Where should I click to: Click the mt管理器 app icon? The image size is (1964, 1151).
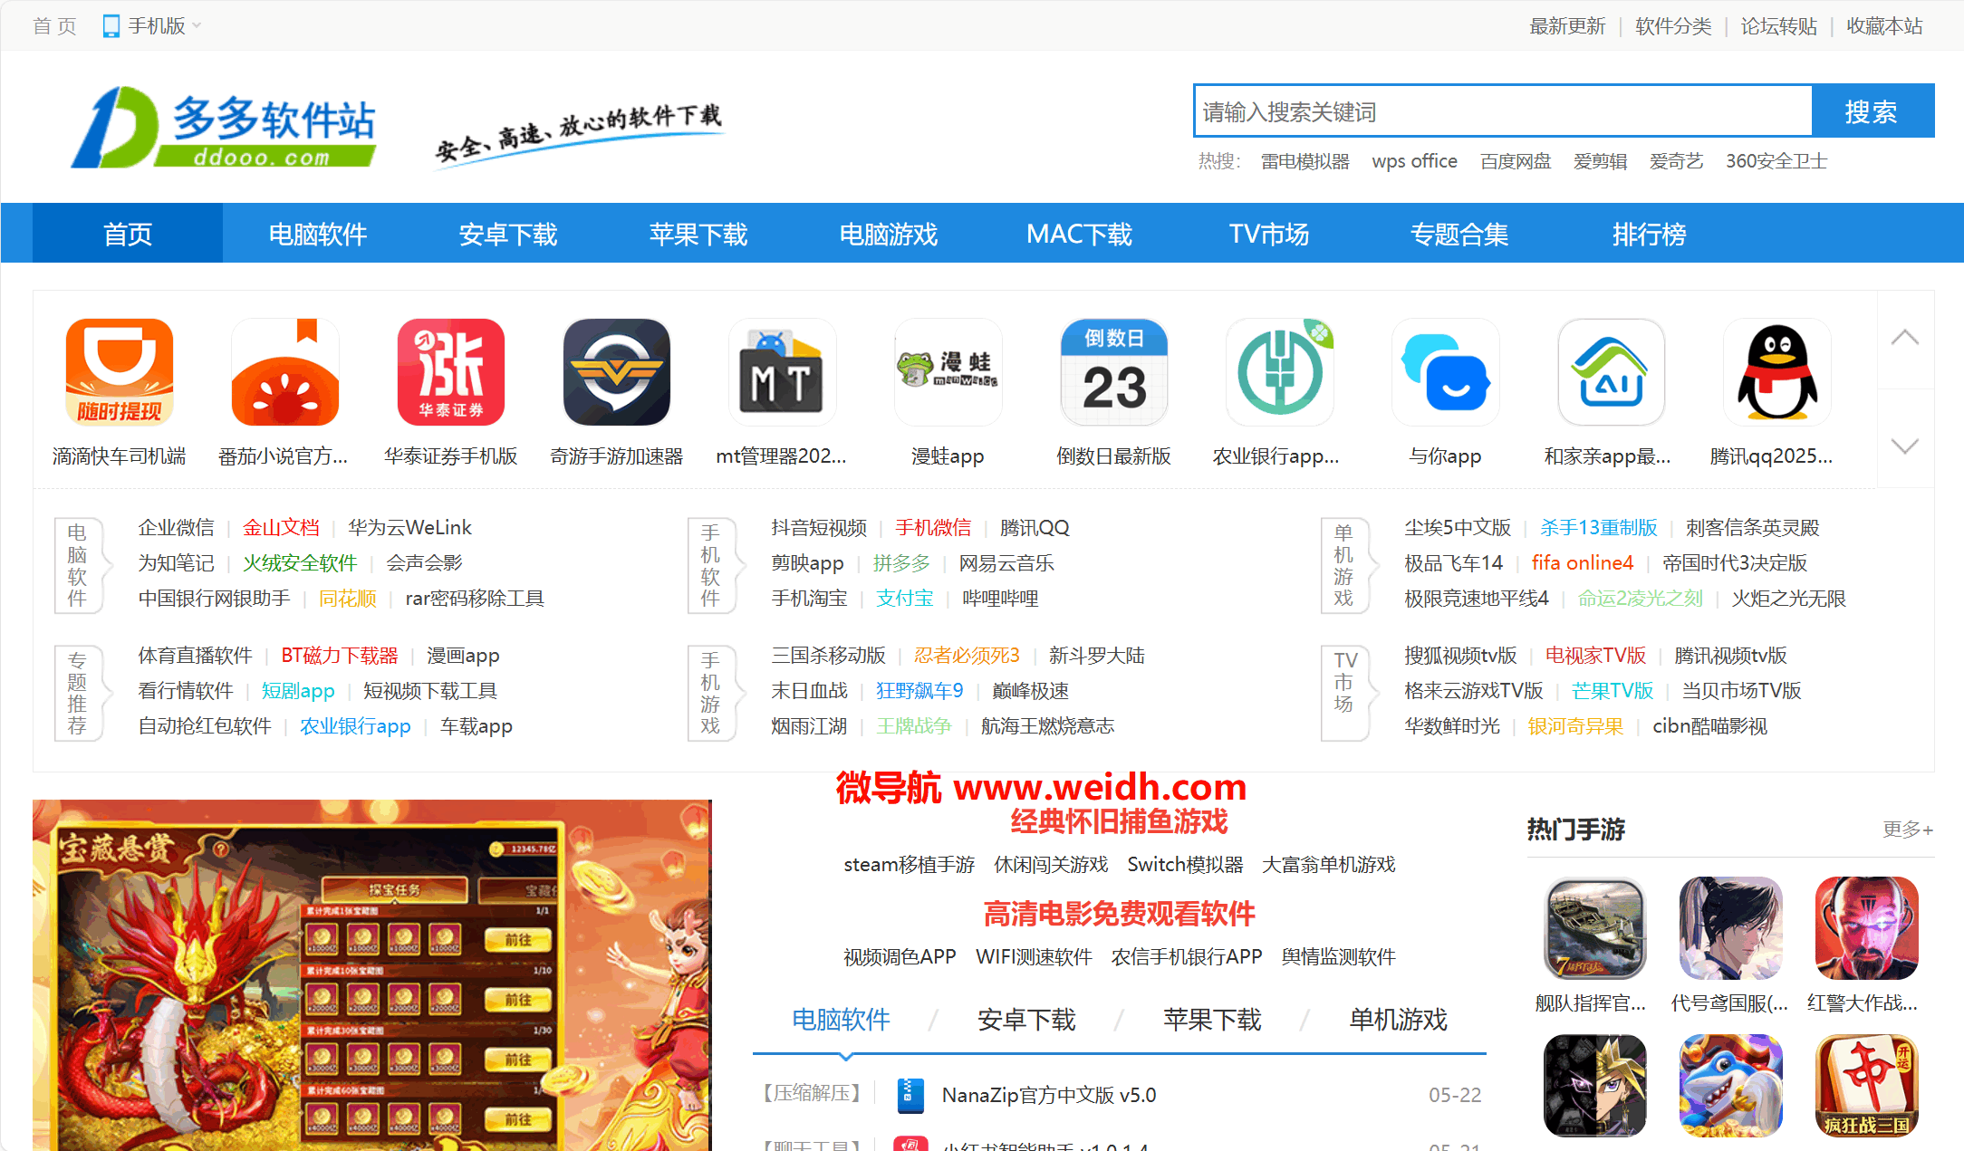pyautogui.click(x=782, y=372)
